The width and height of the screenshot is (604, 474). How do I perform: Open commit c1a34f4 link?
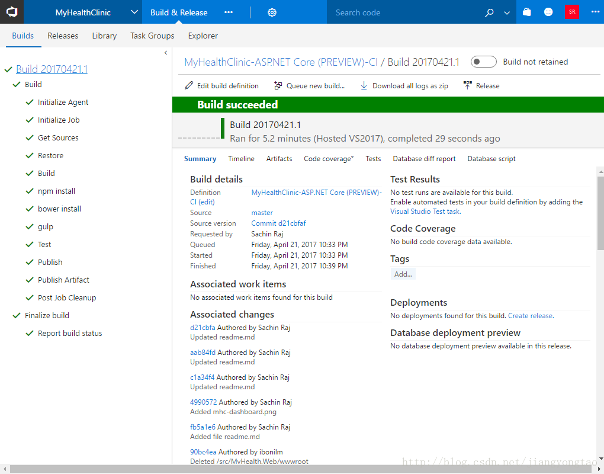(x=203, y=377)
